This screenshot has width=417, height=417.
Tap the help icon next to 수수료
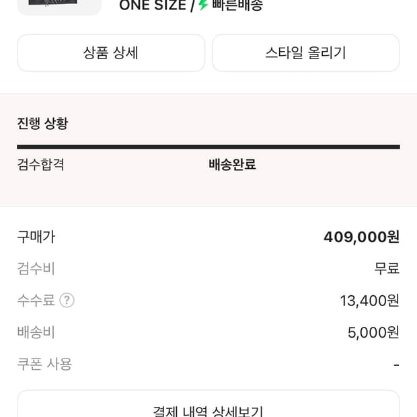point(67,301)
